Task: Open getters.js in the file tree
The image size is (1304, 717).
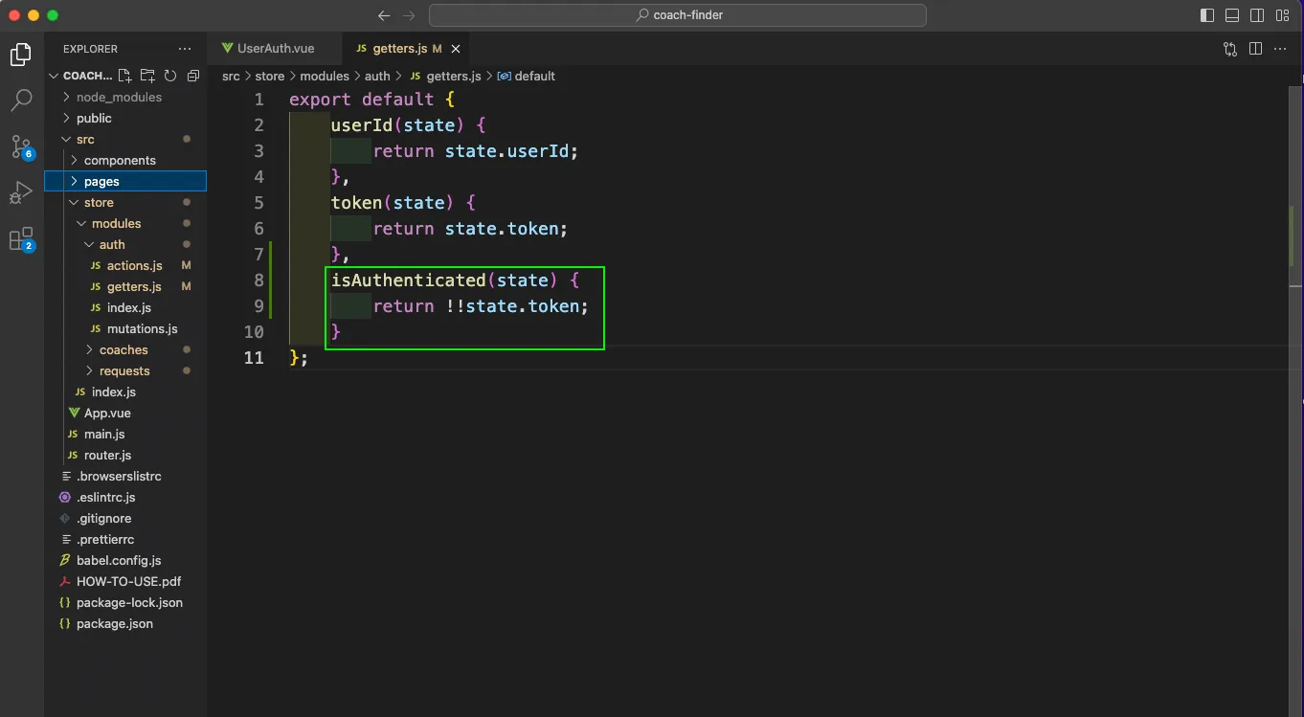Action: click(125, 286)
